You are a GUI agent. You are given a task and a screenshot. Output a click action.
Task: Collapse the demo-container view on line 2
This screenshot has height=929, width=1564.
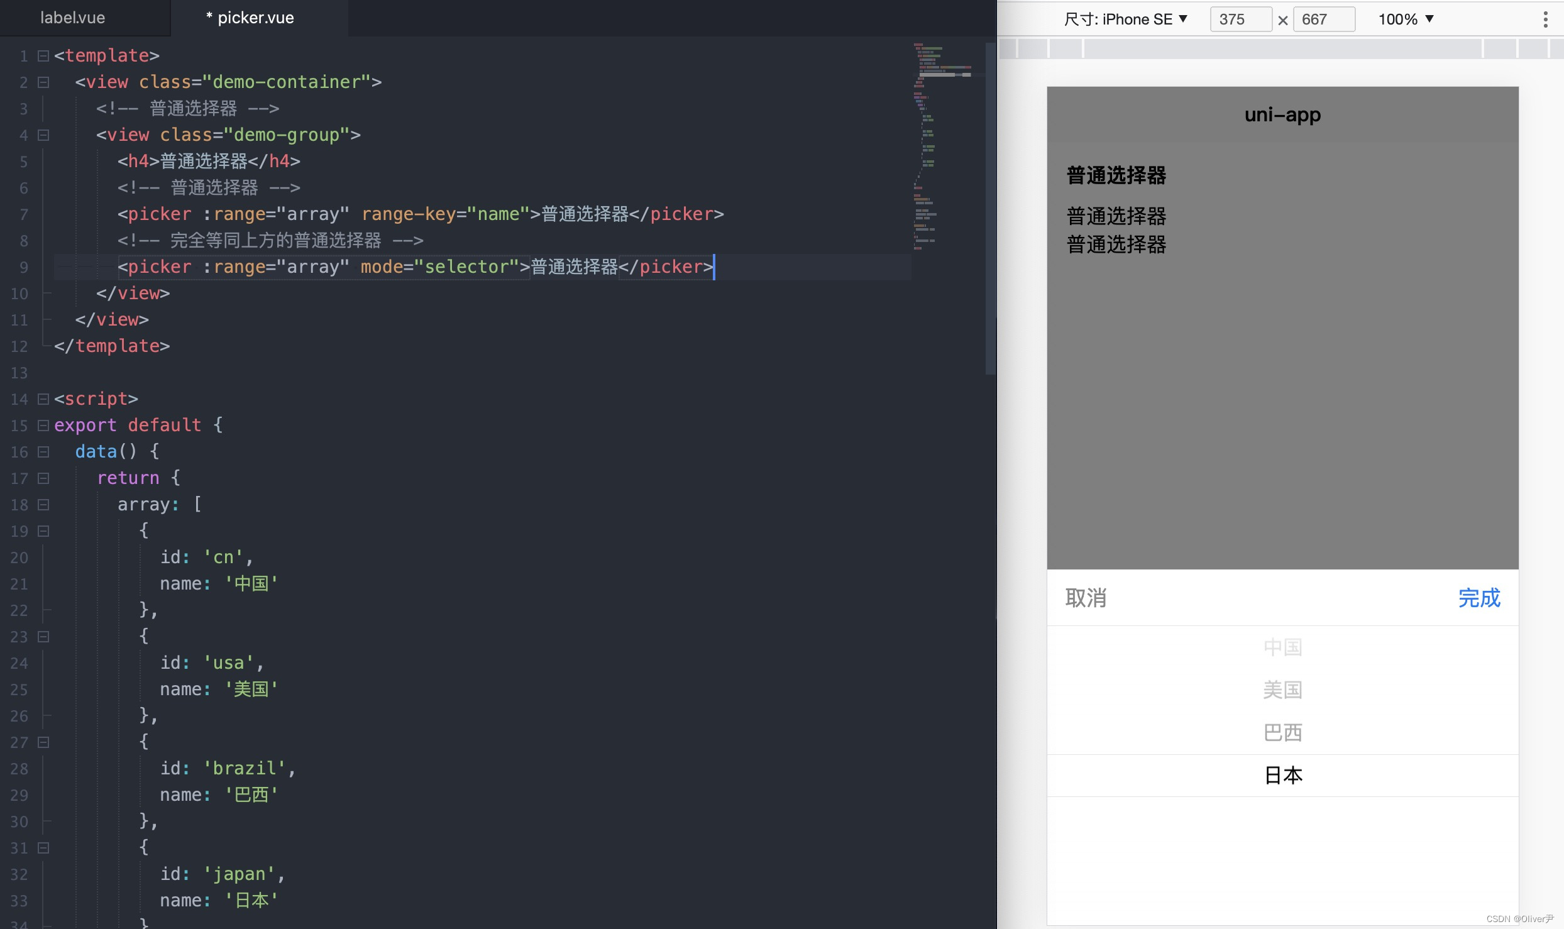[42, 82]
